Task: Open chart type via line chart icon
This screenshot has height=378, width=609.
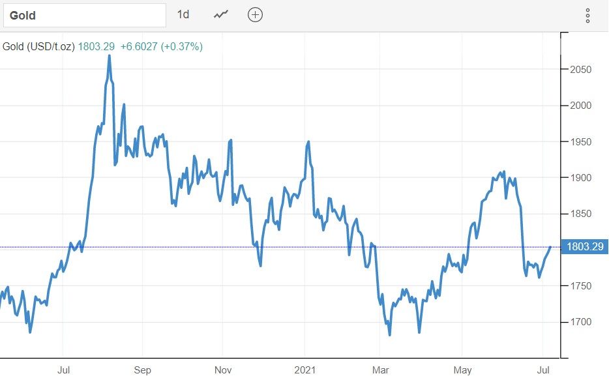Action: 221,14
